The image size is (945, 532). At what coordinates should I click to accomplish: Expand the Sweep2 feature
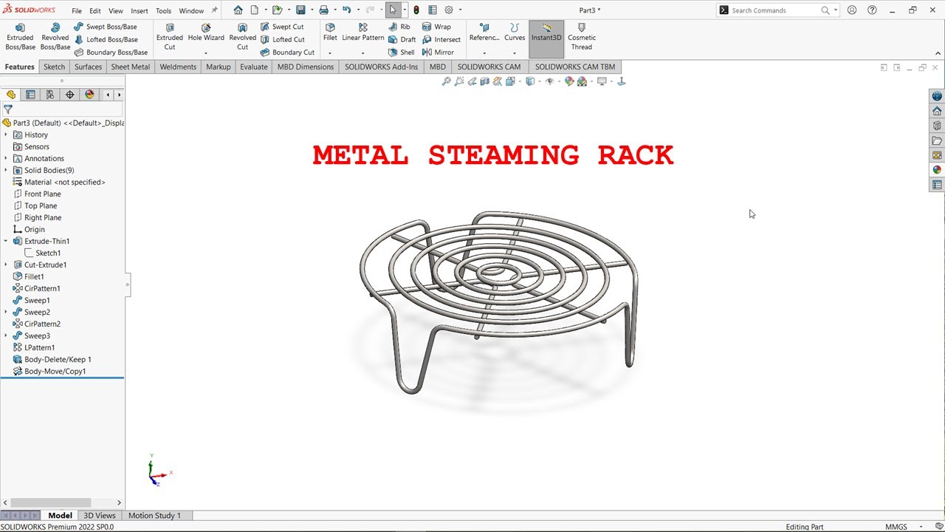coord(6,312)
